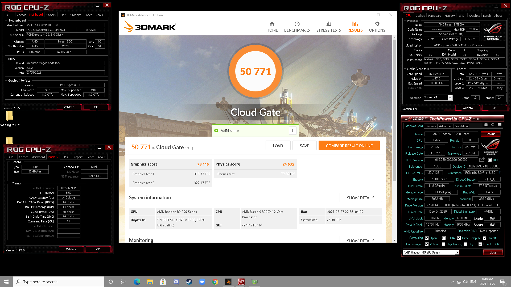Toggle the UEFI checkbox in GPU-Z

(x=490, y=160)
